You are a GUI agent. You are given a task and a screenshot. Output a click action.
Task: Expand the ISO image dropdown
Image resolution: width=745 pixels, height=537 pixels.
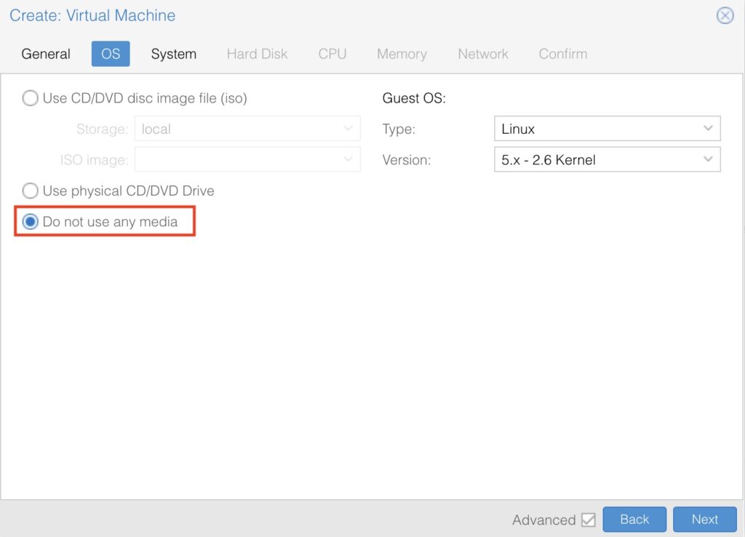pos(247,159)
